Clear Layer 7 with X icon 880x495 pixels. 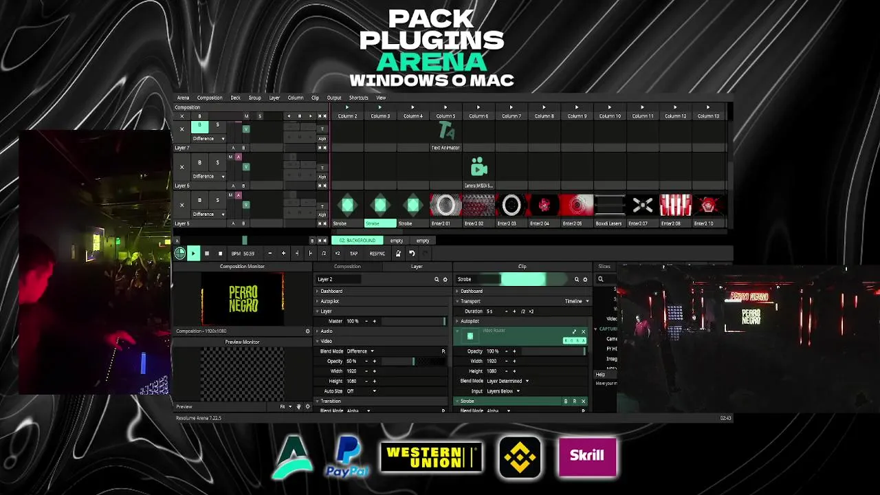pyautogui.click(x=181, y=129)
